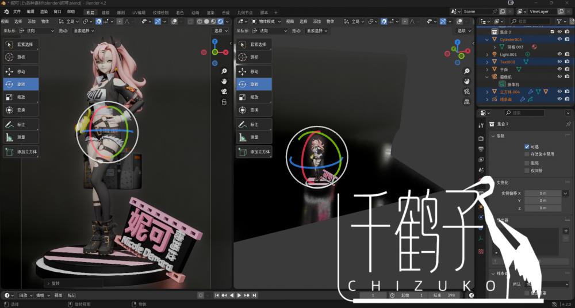Tick the 仅间接 checkbox
The width and height of the screenshot is (575, 308).
pyautogui.click(x=527, y=171)
